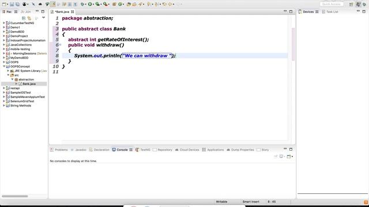Open the Debug button dropdown arrow
The image size is (369, 207).
click(86, 5)
